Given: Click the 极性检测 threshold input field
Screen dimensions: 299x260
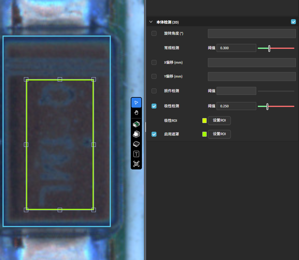Looking at the screenshot, I should [236, 106].
